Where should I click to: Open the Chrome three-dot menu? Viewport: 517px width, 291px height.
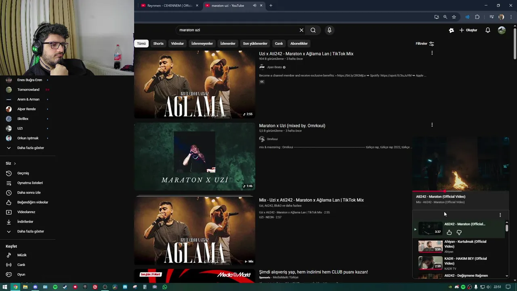(x=511, y=17)
